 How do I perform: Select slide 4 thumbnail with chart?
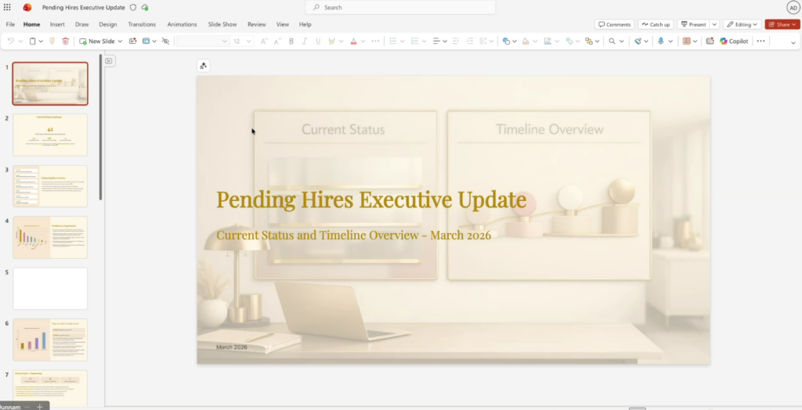tap(50, 237)
